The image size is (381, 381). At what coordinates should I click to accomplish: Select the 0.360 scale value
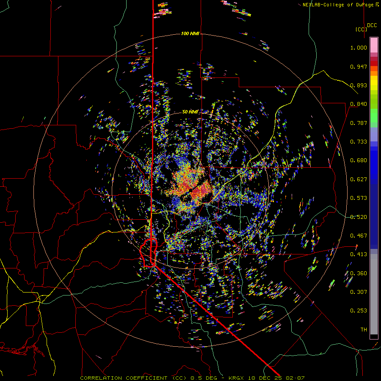[x=359, y=273]
